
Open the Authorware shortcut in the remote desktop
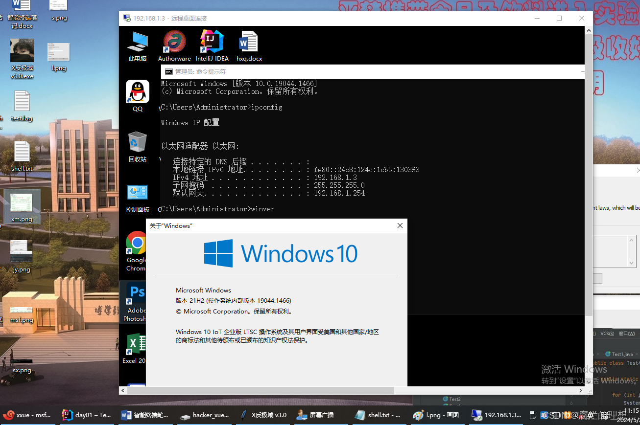coord(174,46)
